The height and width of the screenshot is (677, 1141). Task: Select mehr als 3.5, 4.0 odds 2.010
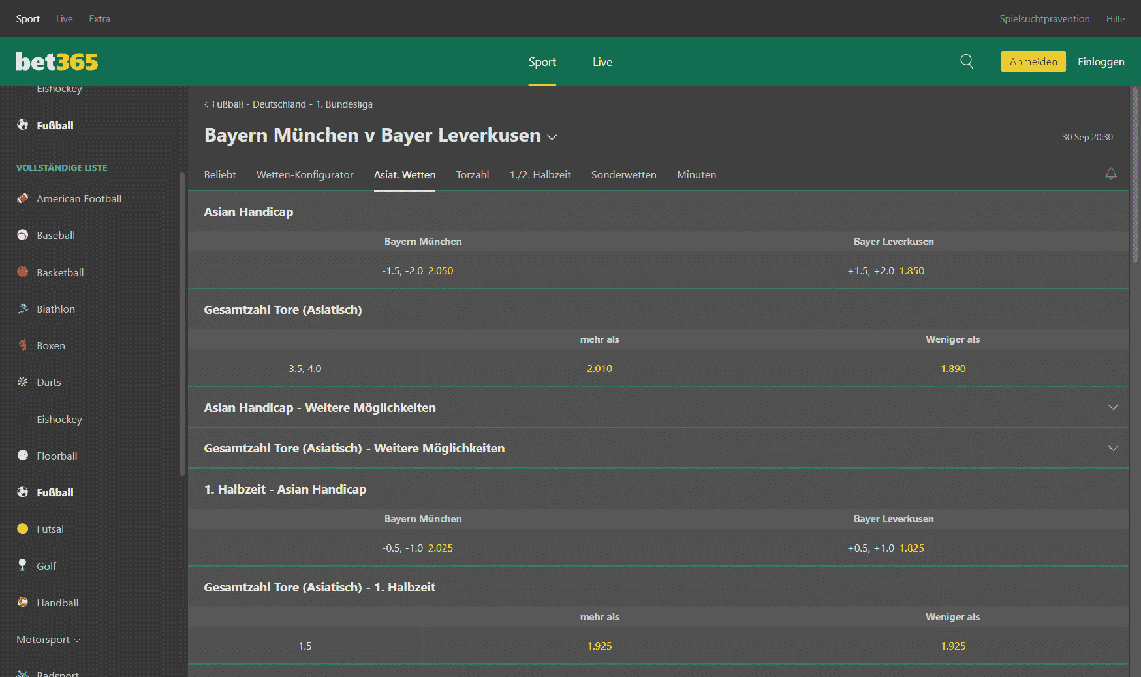pos(599,368)
